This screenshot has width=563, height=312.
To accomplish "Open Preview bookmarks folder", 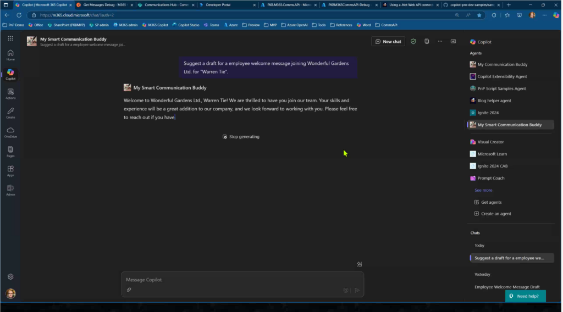I will pyautogui.click(x=251, y=25).
